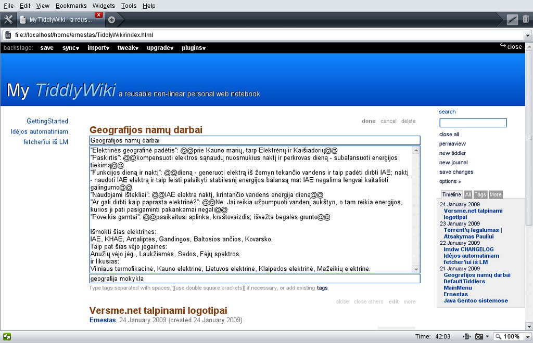Screen dimensions: 533x343
Task: Click the tiddler title input field
Action: 255,140
